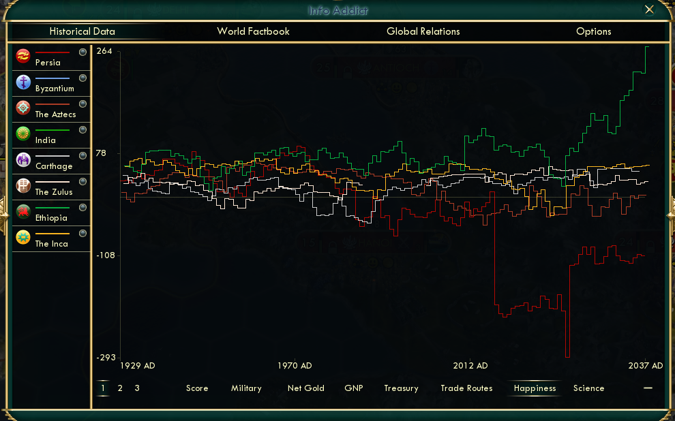
Task: Click India's green line color swatch
Action: click(52, 130)
